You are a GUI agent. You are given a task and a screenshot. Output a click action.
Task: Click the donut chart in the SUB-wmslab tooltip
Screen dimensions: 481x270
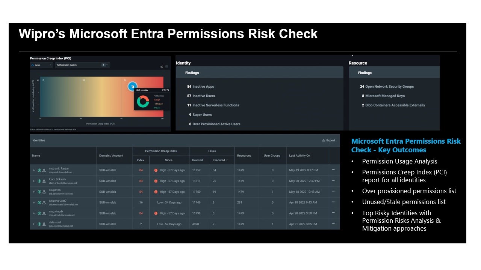tap(143, 102)
